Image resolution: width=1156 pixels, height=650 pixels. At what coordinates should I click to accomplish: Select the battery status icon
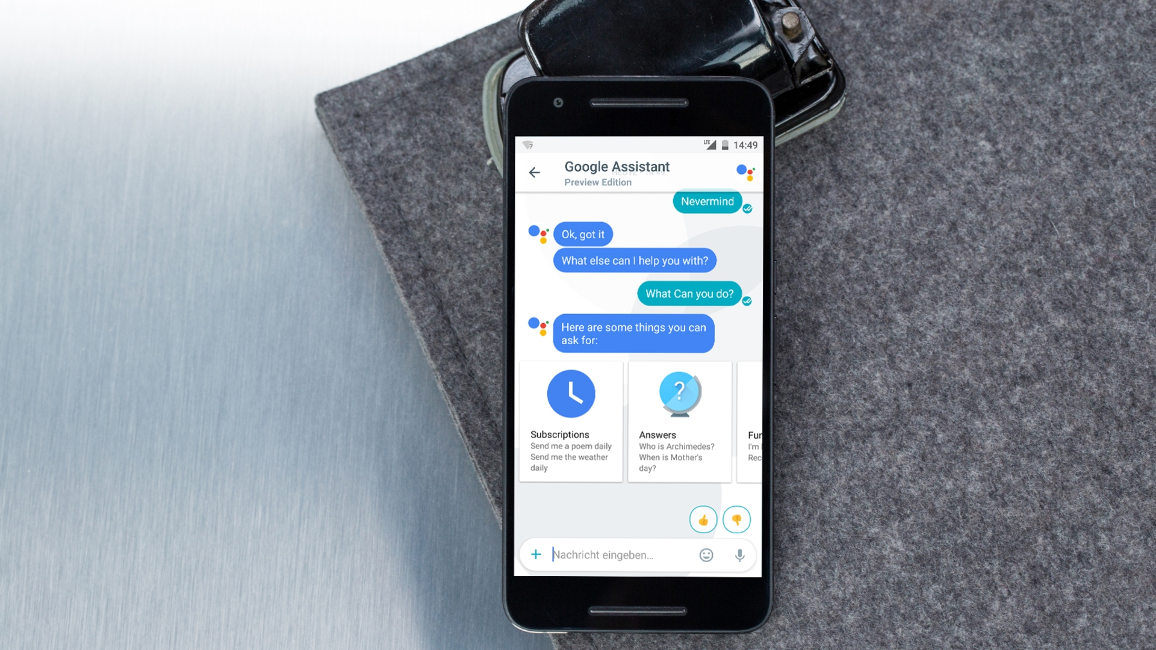727,145
